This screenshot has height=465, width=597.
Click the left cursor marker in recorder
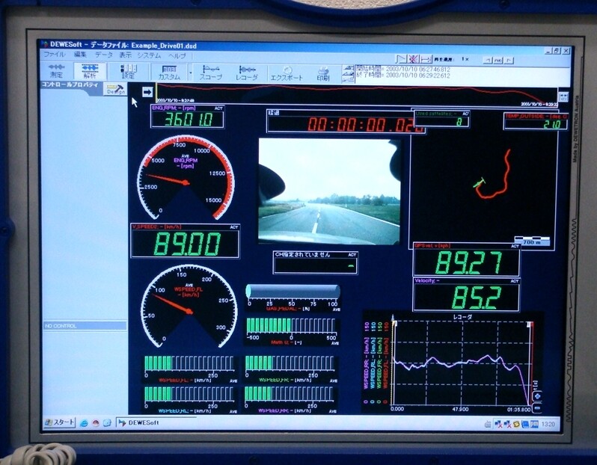[x=394, y=324]
